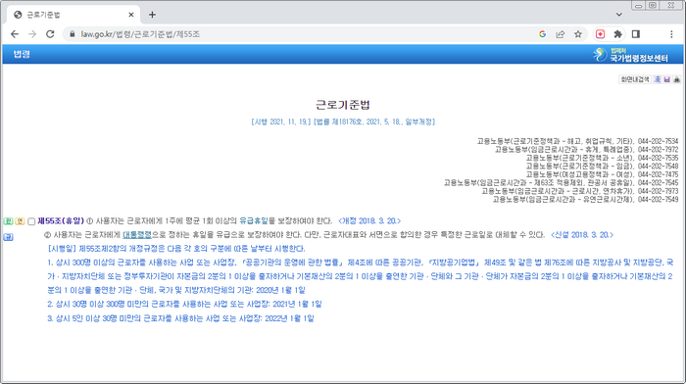Screen dimensions: 686x384
Task: Click the browser forward arrow
Action: coord(32,34)
